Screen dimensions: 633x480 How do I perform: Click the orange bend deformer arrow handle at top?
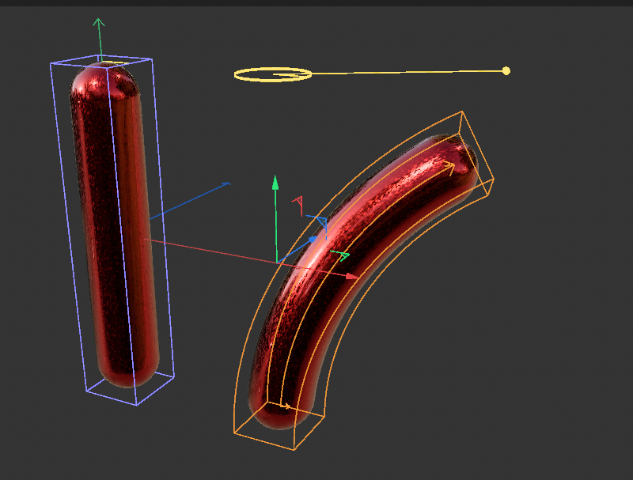pos(449,168)
